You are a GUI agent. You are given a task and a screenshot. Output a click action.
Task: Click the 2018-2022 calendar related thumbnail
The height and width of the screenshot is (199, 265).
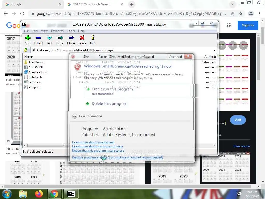click(x=226, y=167)
